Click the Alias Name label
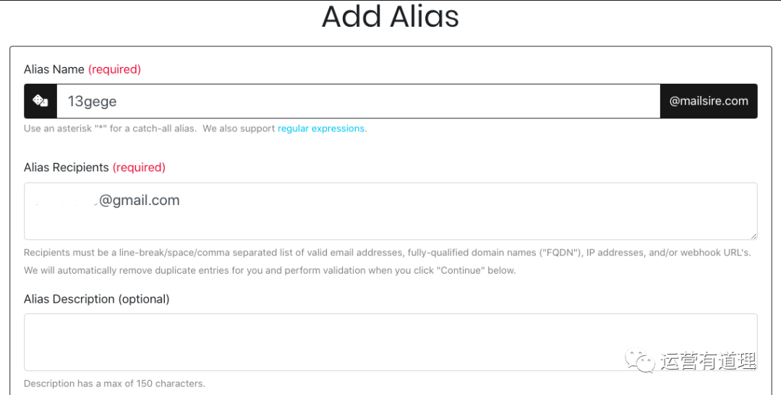781x395 pixels. [x=54, y=69]
